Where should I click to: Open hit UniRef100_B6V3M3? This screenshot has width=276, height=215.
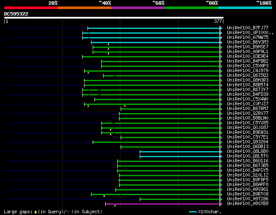pos(248,42)
